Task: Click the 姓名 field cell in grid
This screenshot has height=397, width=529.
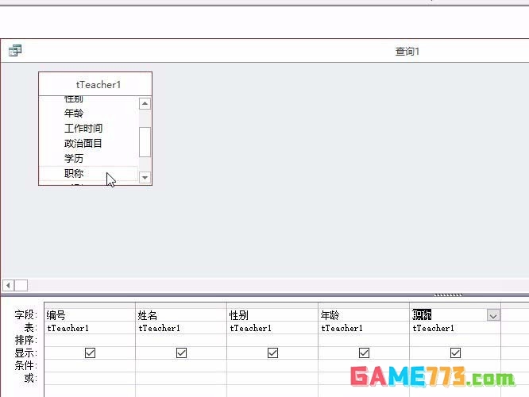Action: pos(181,315)
